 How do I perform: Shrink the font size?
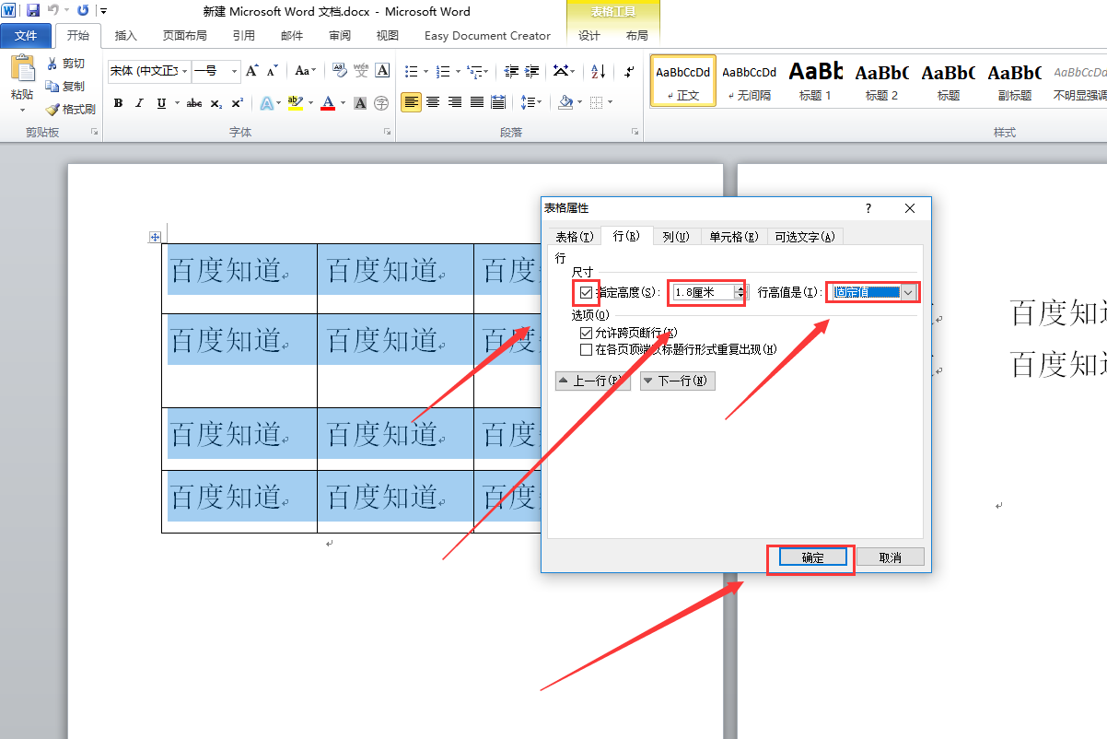click(x=272, y=71)
